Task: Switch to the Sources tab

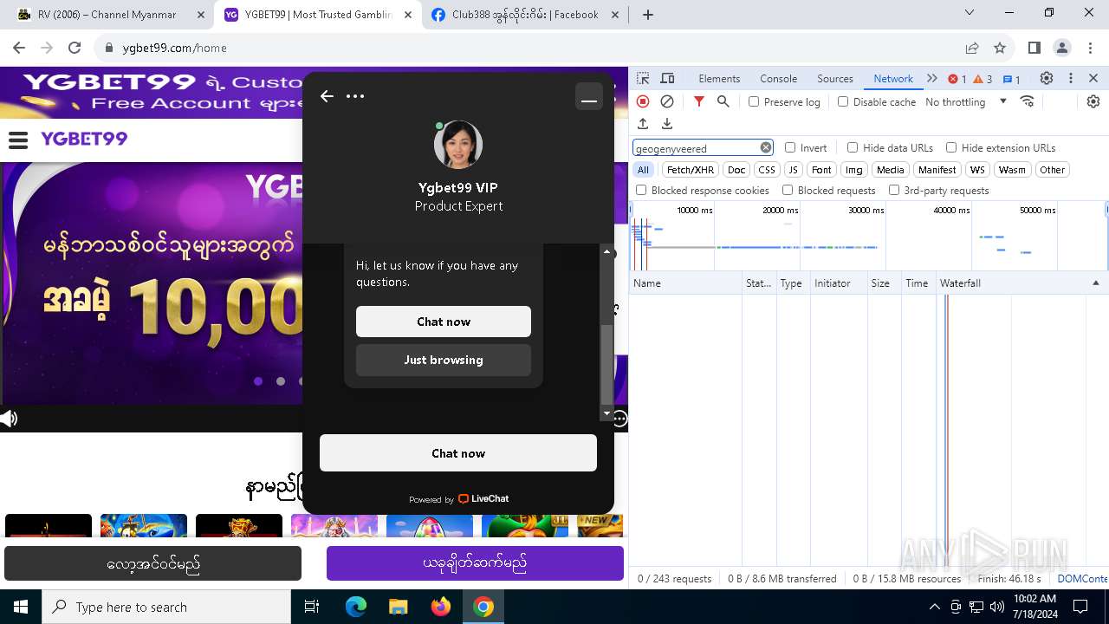Action: tap(835, 78)
